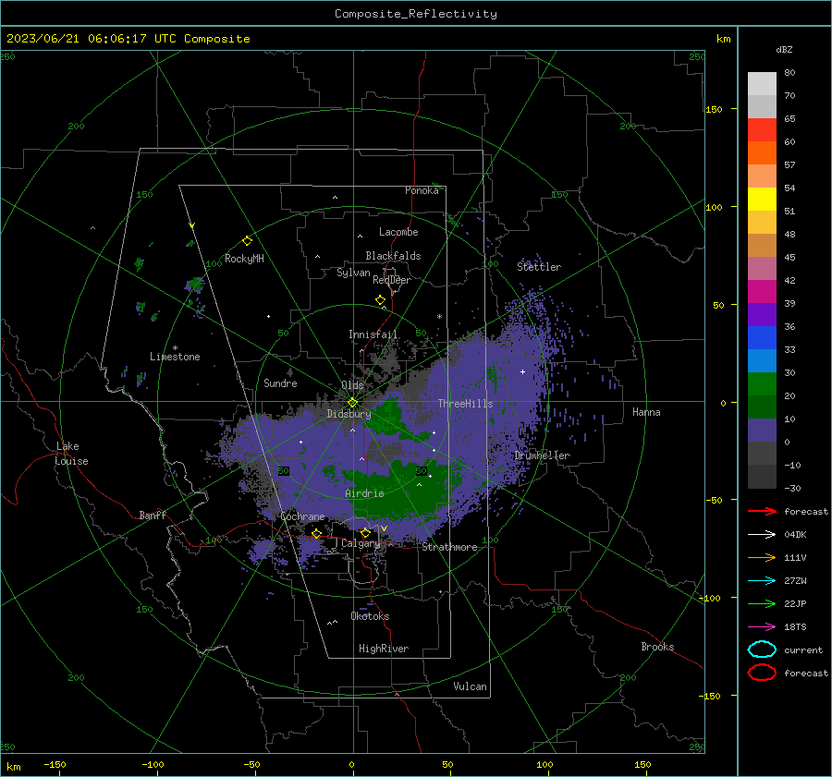Click the Okotoks city label
The height and width of the screenshot is (777, 832).
[370, 616]
